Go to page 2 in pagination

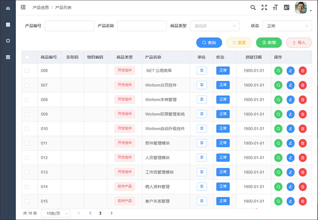(100, 213)
